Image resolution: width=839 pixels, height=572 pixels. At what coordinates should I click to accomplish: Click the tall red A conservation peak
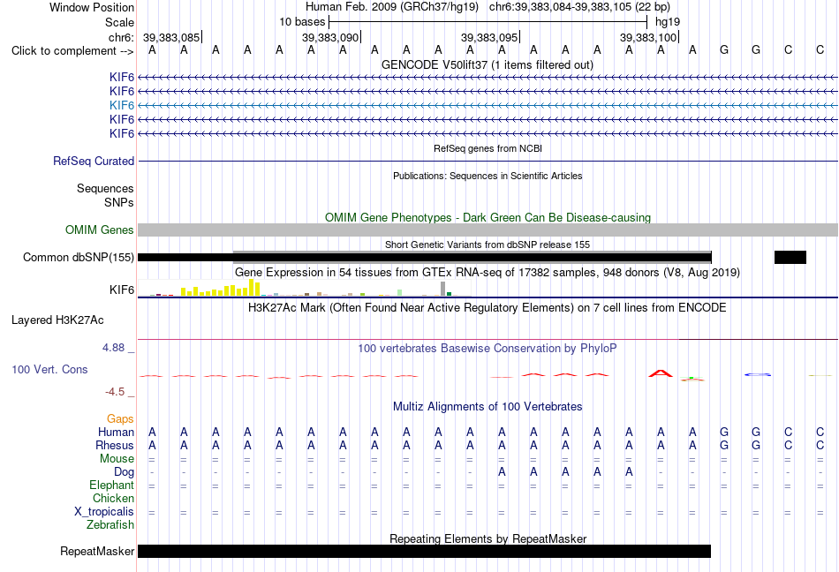pyautogui.click(x=661, y=373)
